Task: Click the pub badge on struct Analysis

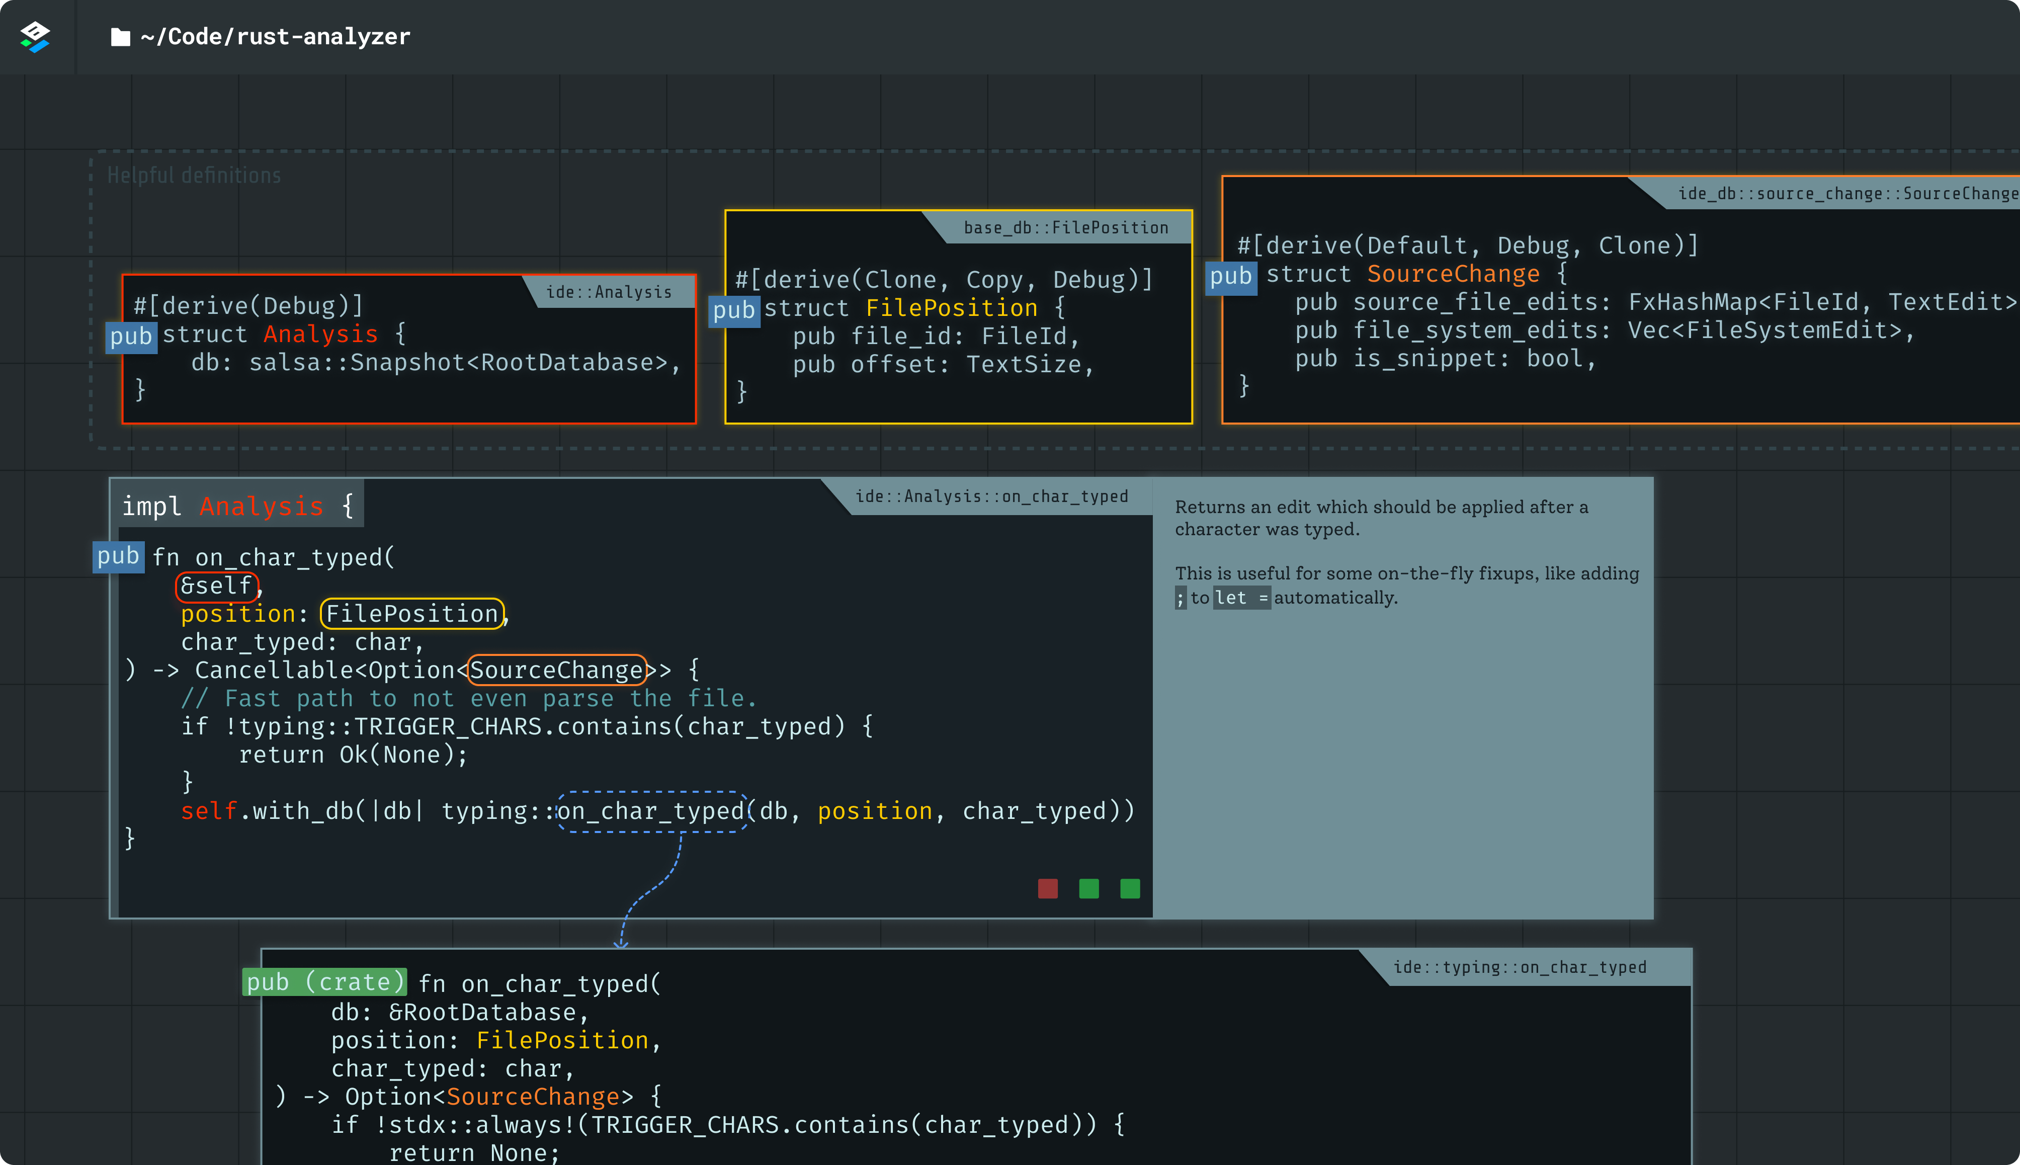Action: coord(130,336)
